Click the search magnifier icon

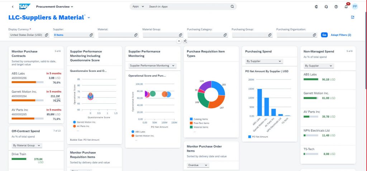232,6
